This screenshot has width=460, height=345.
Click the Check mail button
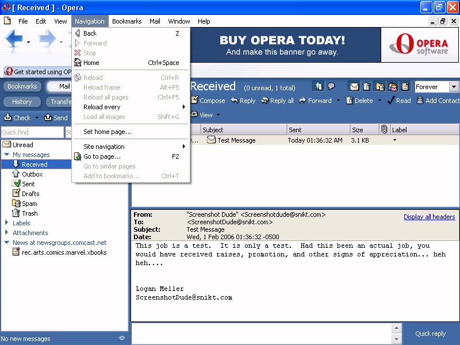18,118
